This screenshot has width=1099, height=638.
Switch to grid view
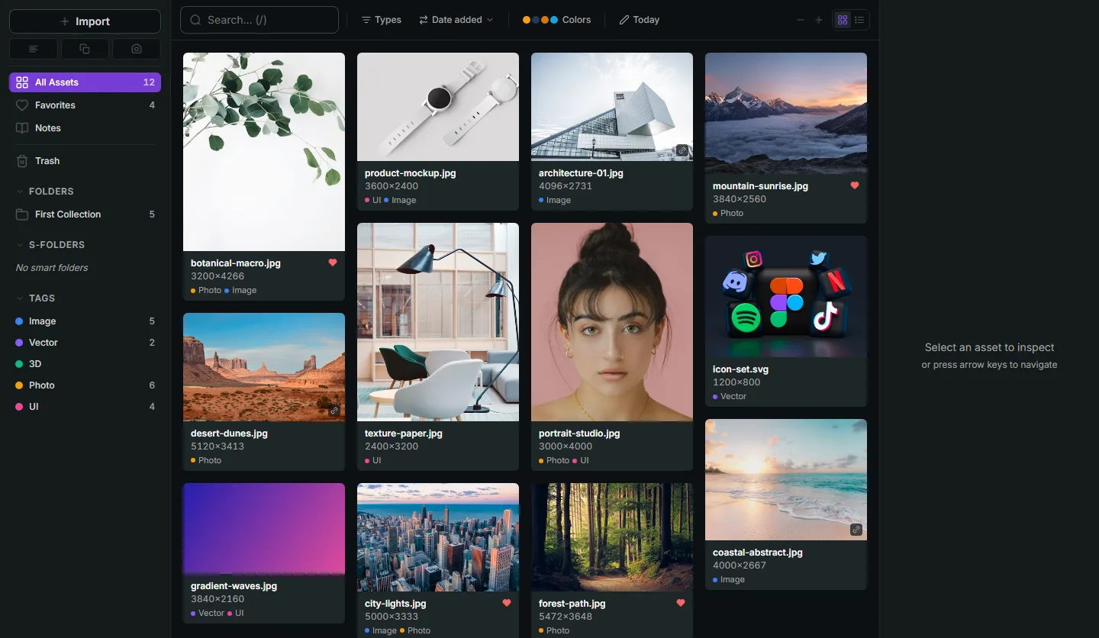tap(843, 20)
